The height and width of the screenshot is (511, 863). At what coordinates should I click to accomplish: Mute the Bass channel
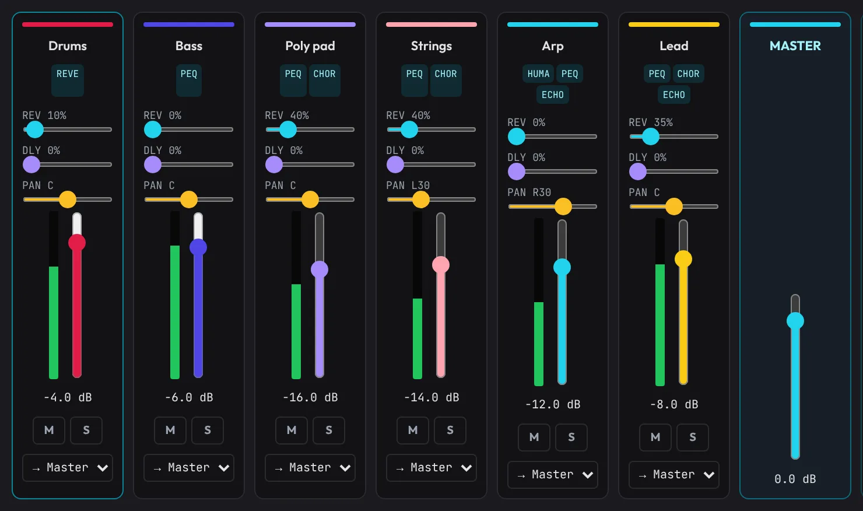click(x=170, y=430)
